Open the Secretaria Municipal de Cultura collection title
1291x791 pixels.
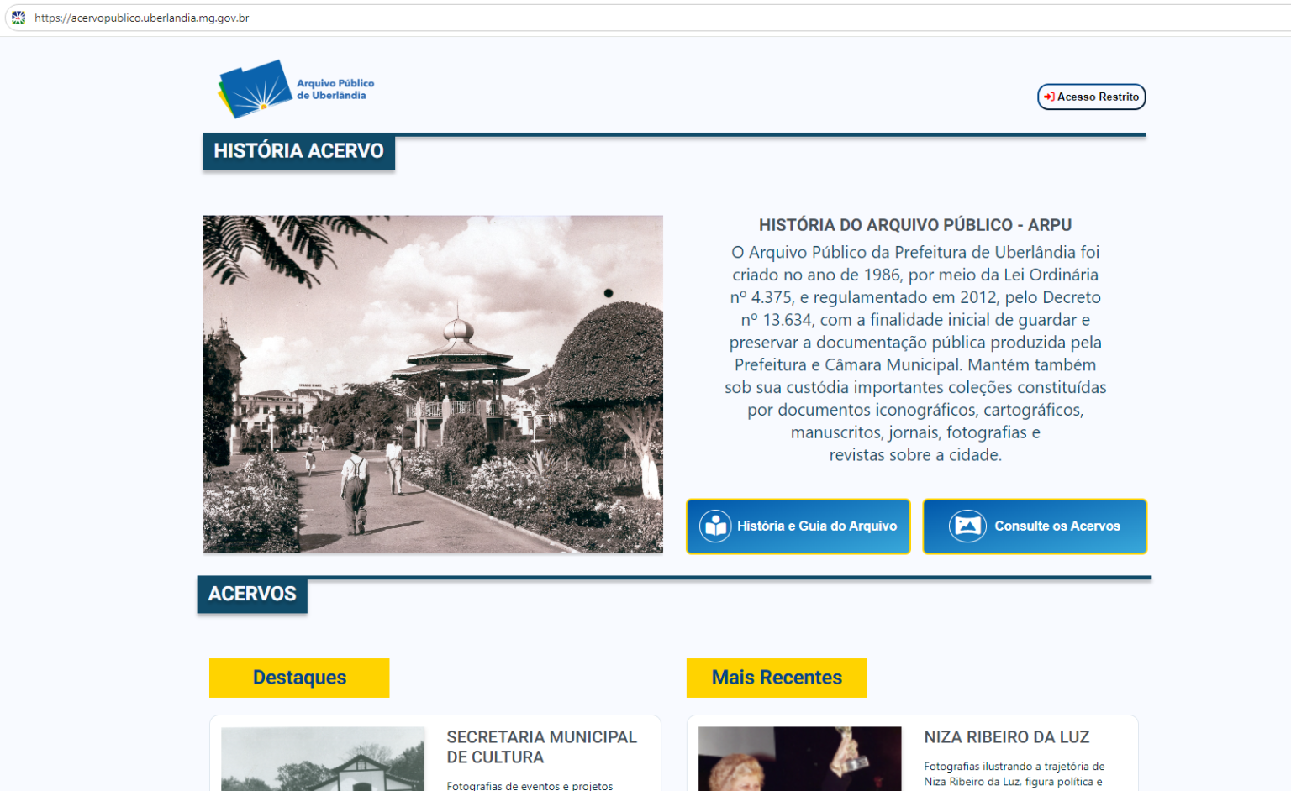pos(542,747)
